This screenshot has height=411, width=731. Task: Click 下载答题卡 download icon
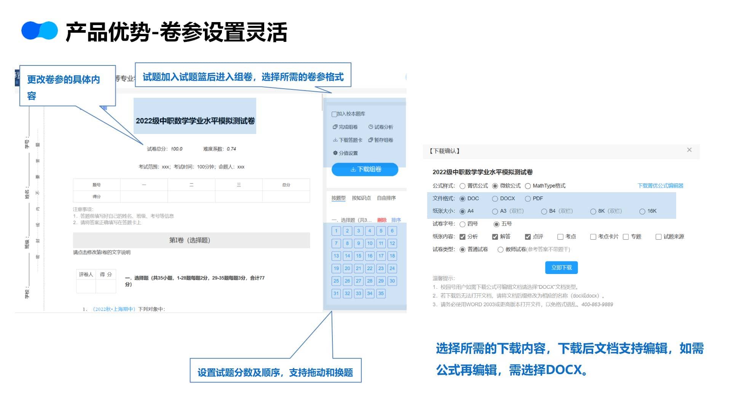(335, 140)
